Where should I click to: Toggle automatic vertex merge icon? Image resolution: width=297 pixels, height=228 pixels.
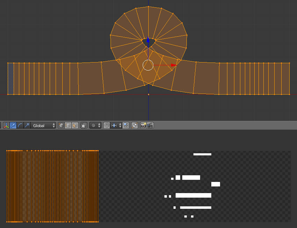[135, 126]
